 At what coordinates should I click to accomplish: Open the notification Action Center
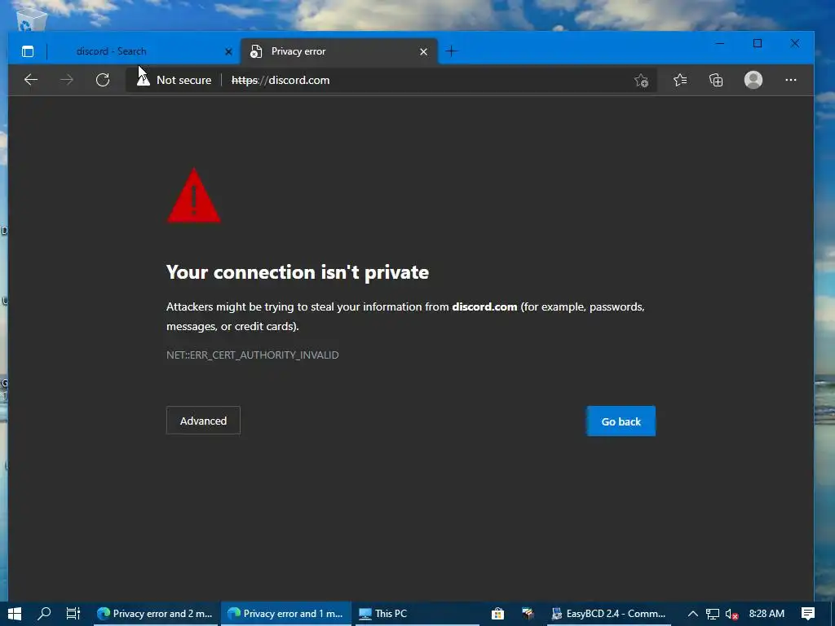tap(808, 614)
